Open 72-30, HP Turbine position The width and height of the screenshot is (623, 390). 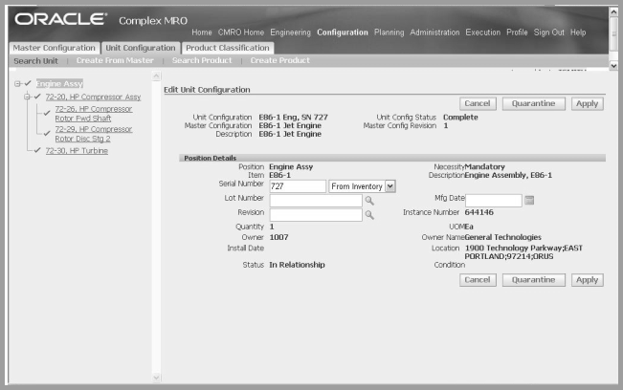pyautogui.click(x=77, y=151)
